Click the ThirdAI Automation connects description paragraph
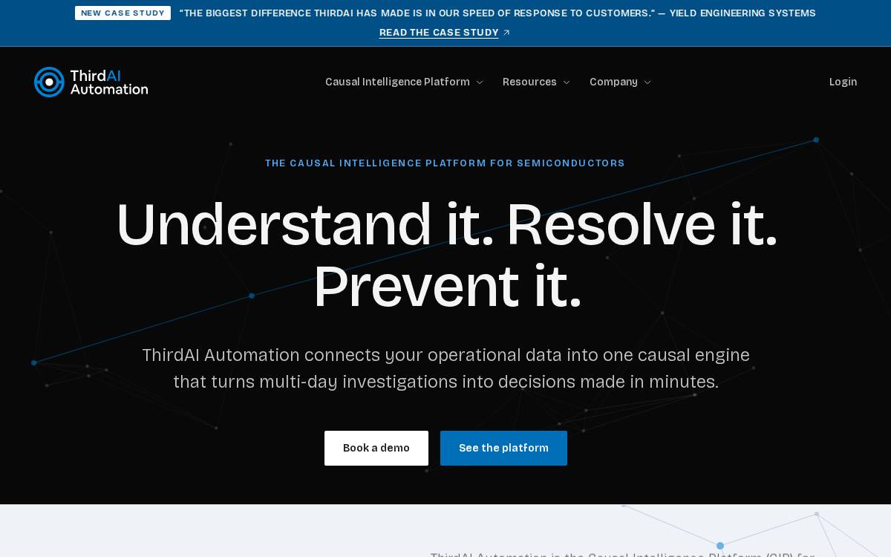 pyautogui.click(x=446, y=368)
